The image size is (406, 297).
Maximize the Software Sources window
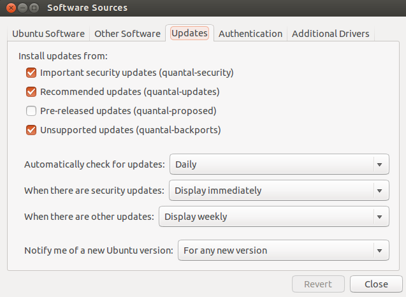34,8
